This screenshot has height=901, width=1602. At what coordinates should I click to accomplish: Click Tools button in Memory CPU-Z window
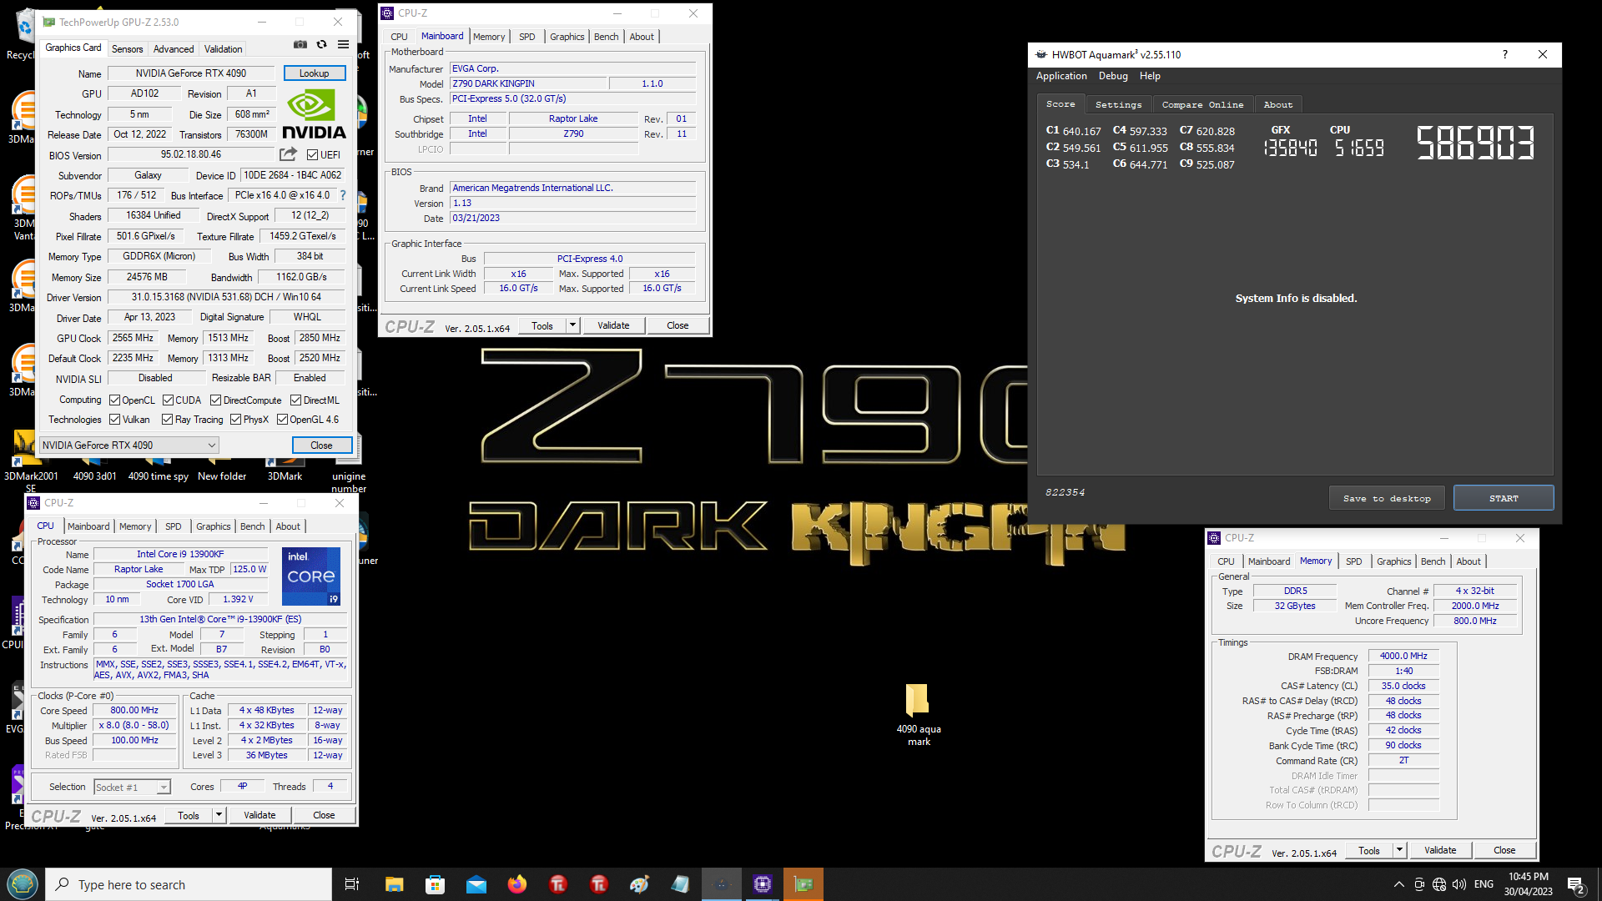(x=1369, y=850)
